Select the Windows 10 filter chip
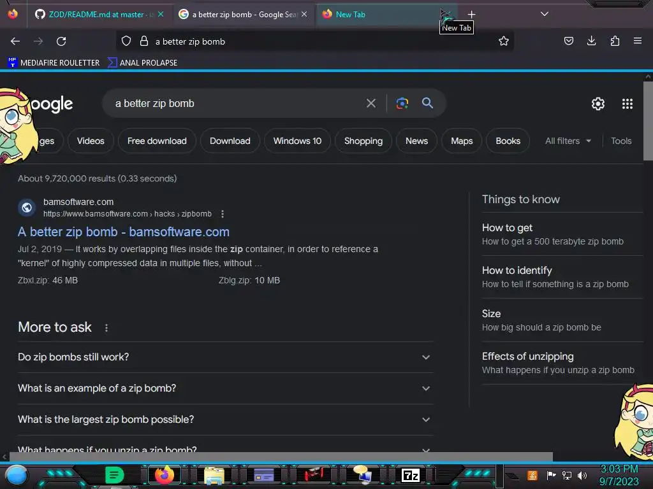The image size is (653, 489). click(x=297, y=141)
